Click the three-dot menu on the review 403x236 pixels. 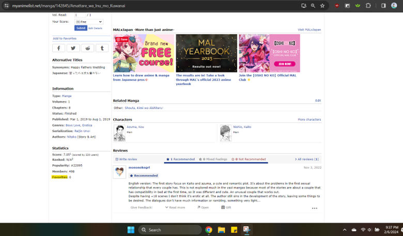click(x=314, y=208)
